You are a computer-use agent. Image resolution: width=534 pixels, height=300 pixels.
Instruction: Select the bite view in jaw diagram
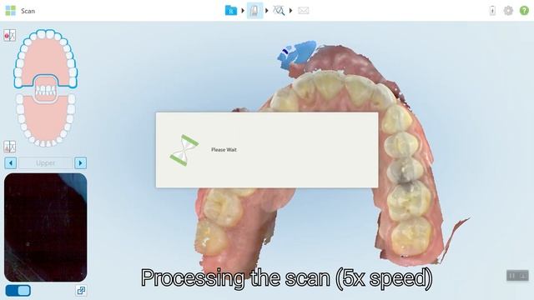[46, 89]
